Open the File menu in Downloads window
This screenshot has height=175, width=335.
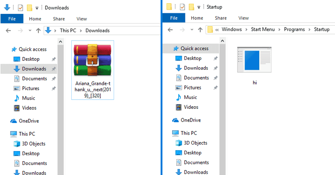(12, 19)
